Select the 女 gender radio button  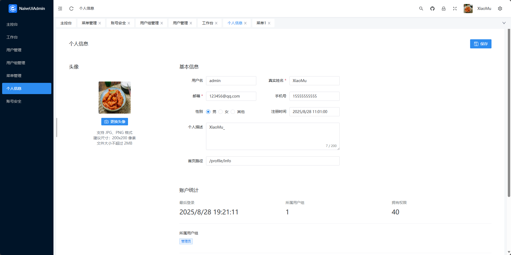tap(220, 112)
